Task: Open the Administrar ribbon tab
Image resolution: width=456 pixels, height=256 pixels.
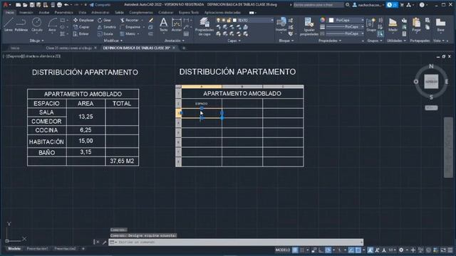Action: pos(100,13)
